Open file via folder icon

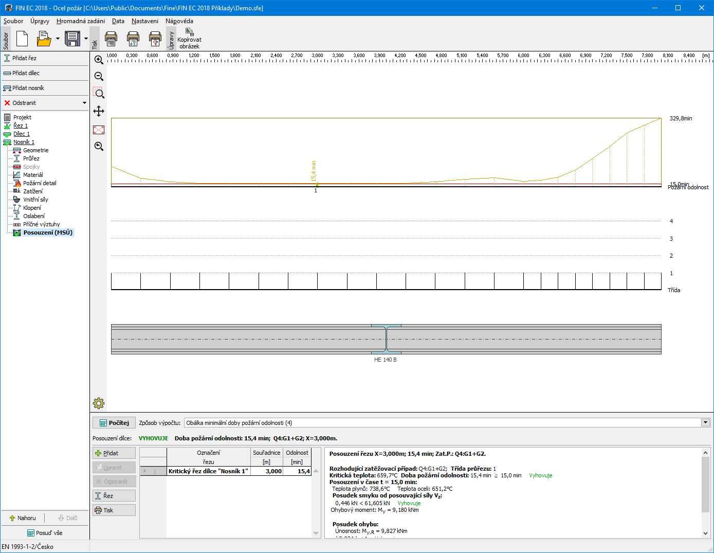44,39
